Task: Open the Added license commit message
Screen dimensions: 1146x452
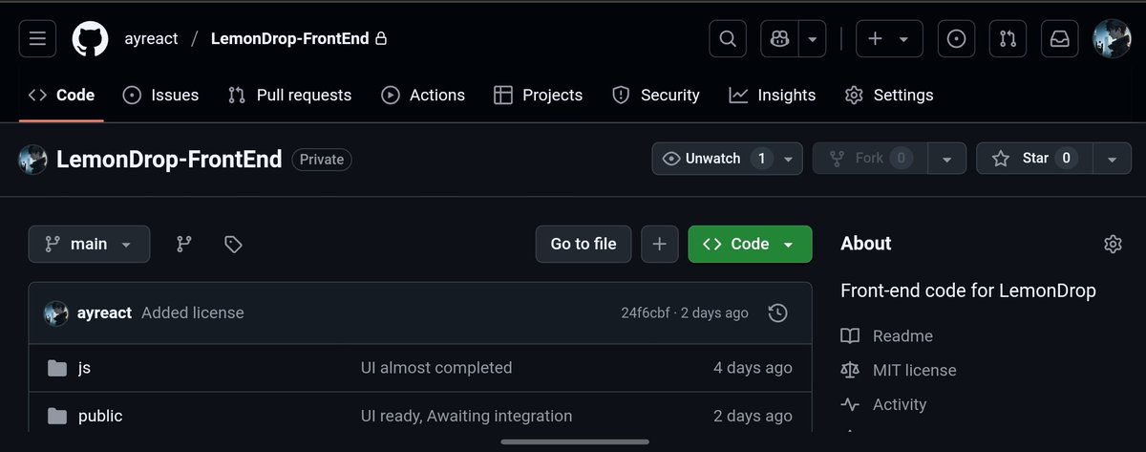Action: (193, 312)
